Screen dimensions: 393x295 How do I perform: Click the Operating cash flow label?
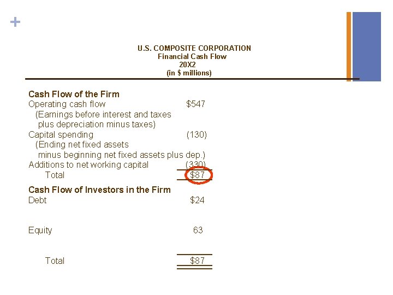(x=67, y=104)
